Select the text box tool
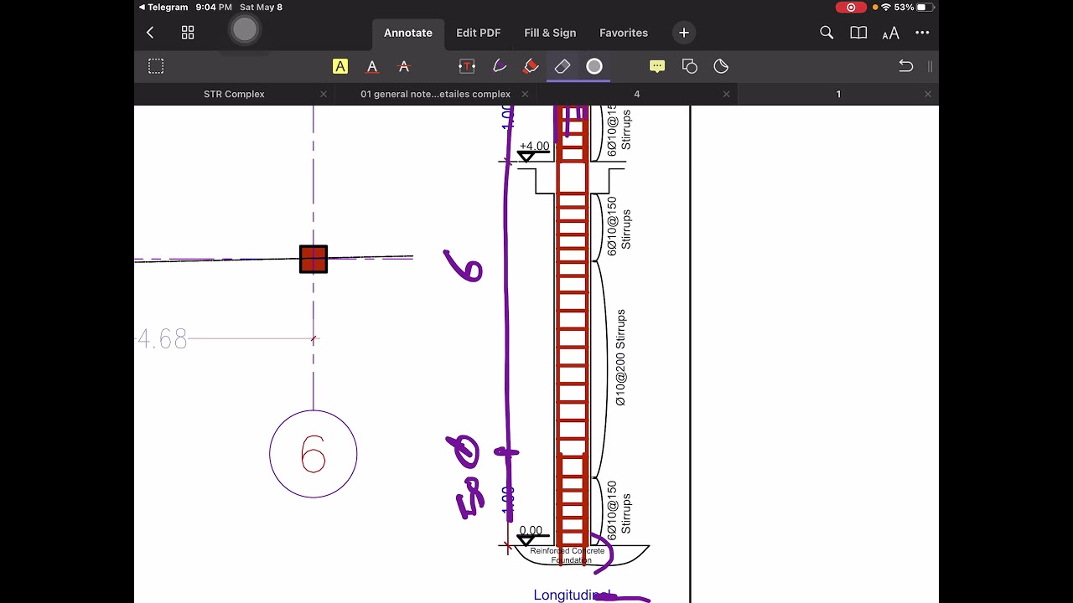 [x=467, y=66]
